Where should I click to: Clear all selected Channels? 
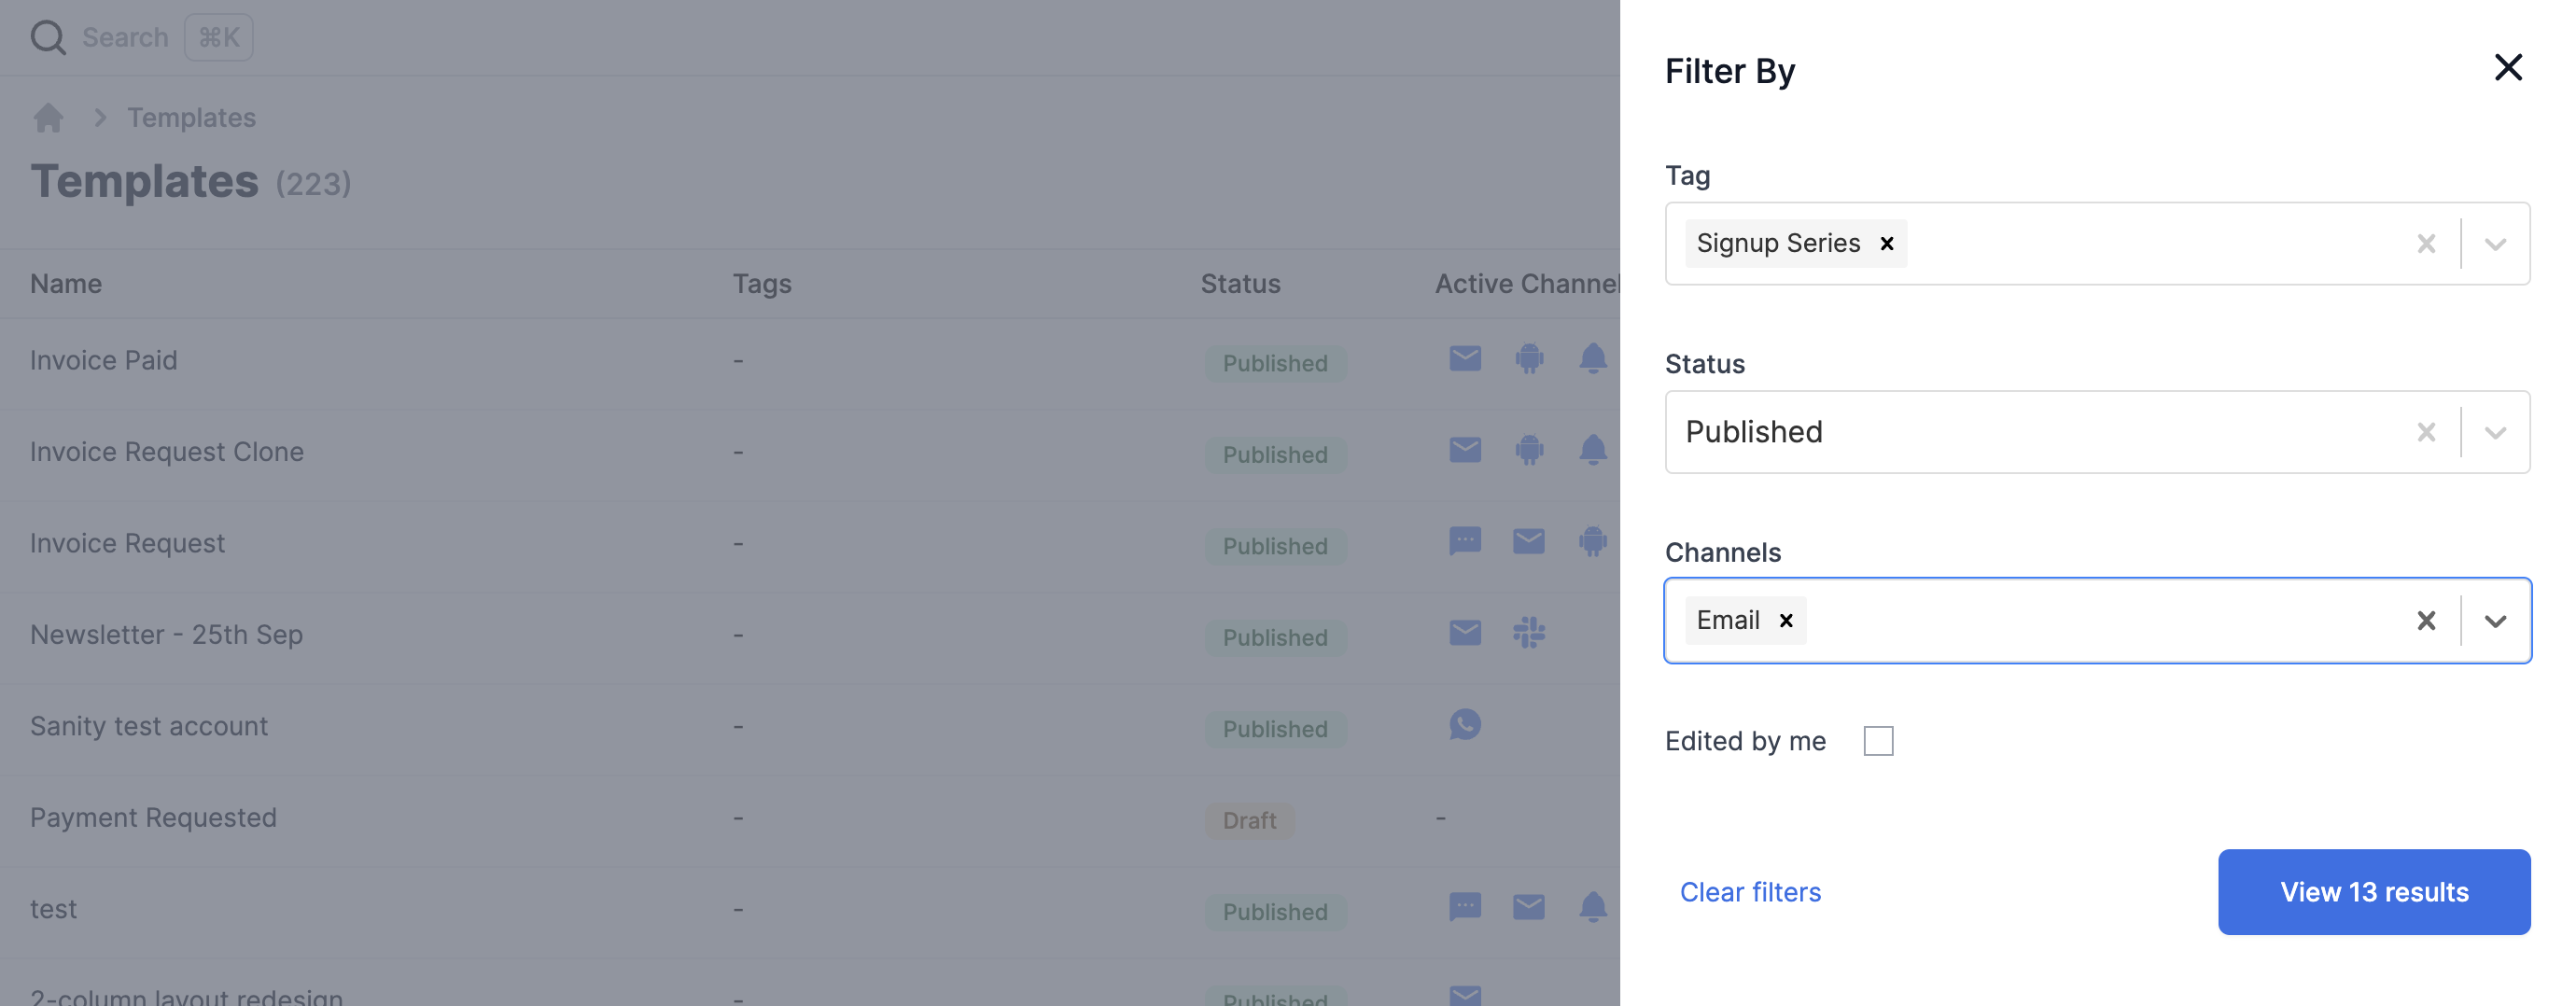[x=2426, y=621]
